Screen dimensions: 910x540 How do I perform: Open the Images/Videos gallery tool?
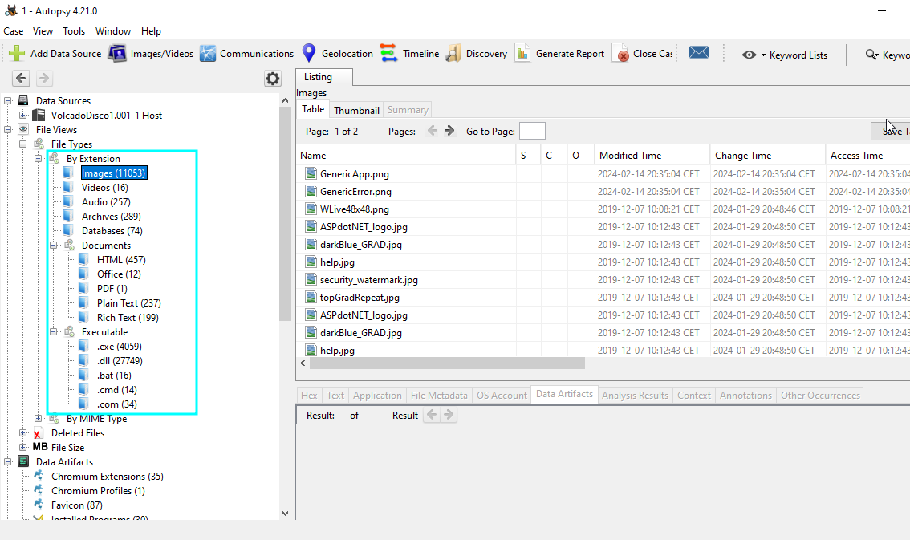pyautogui.click(x=118, y=54)
